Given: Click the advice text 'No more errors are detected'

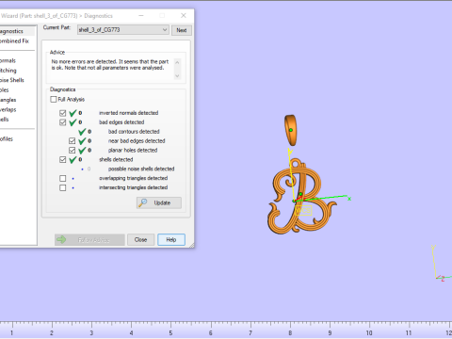Looking at the screenshot, I should point(85,61).
